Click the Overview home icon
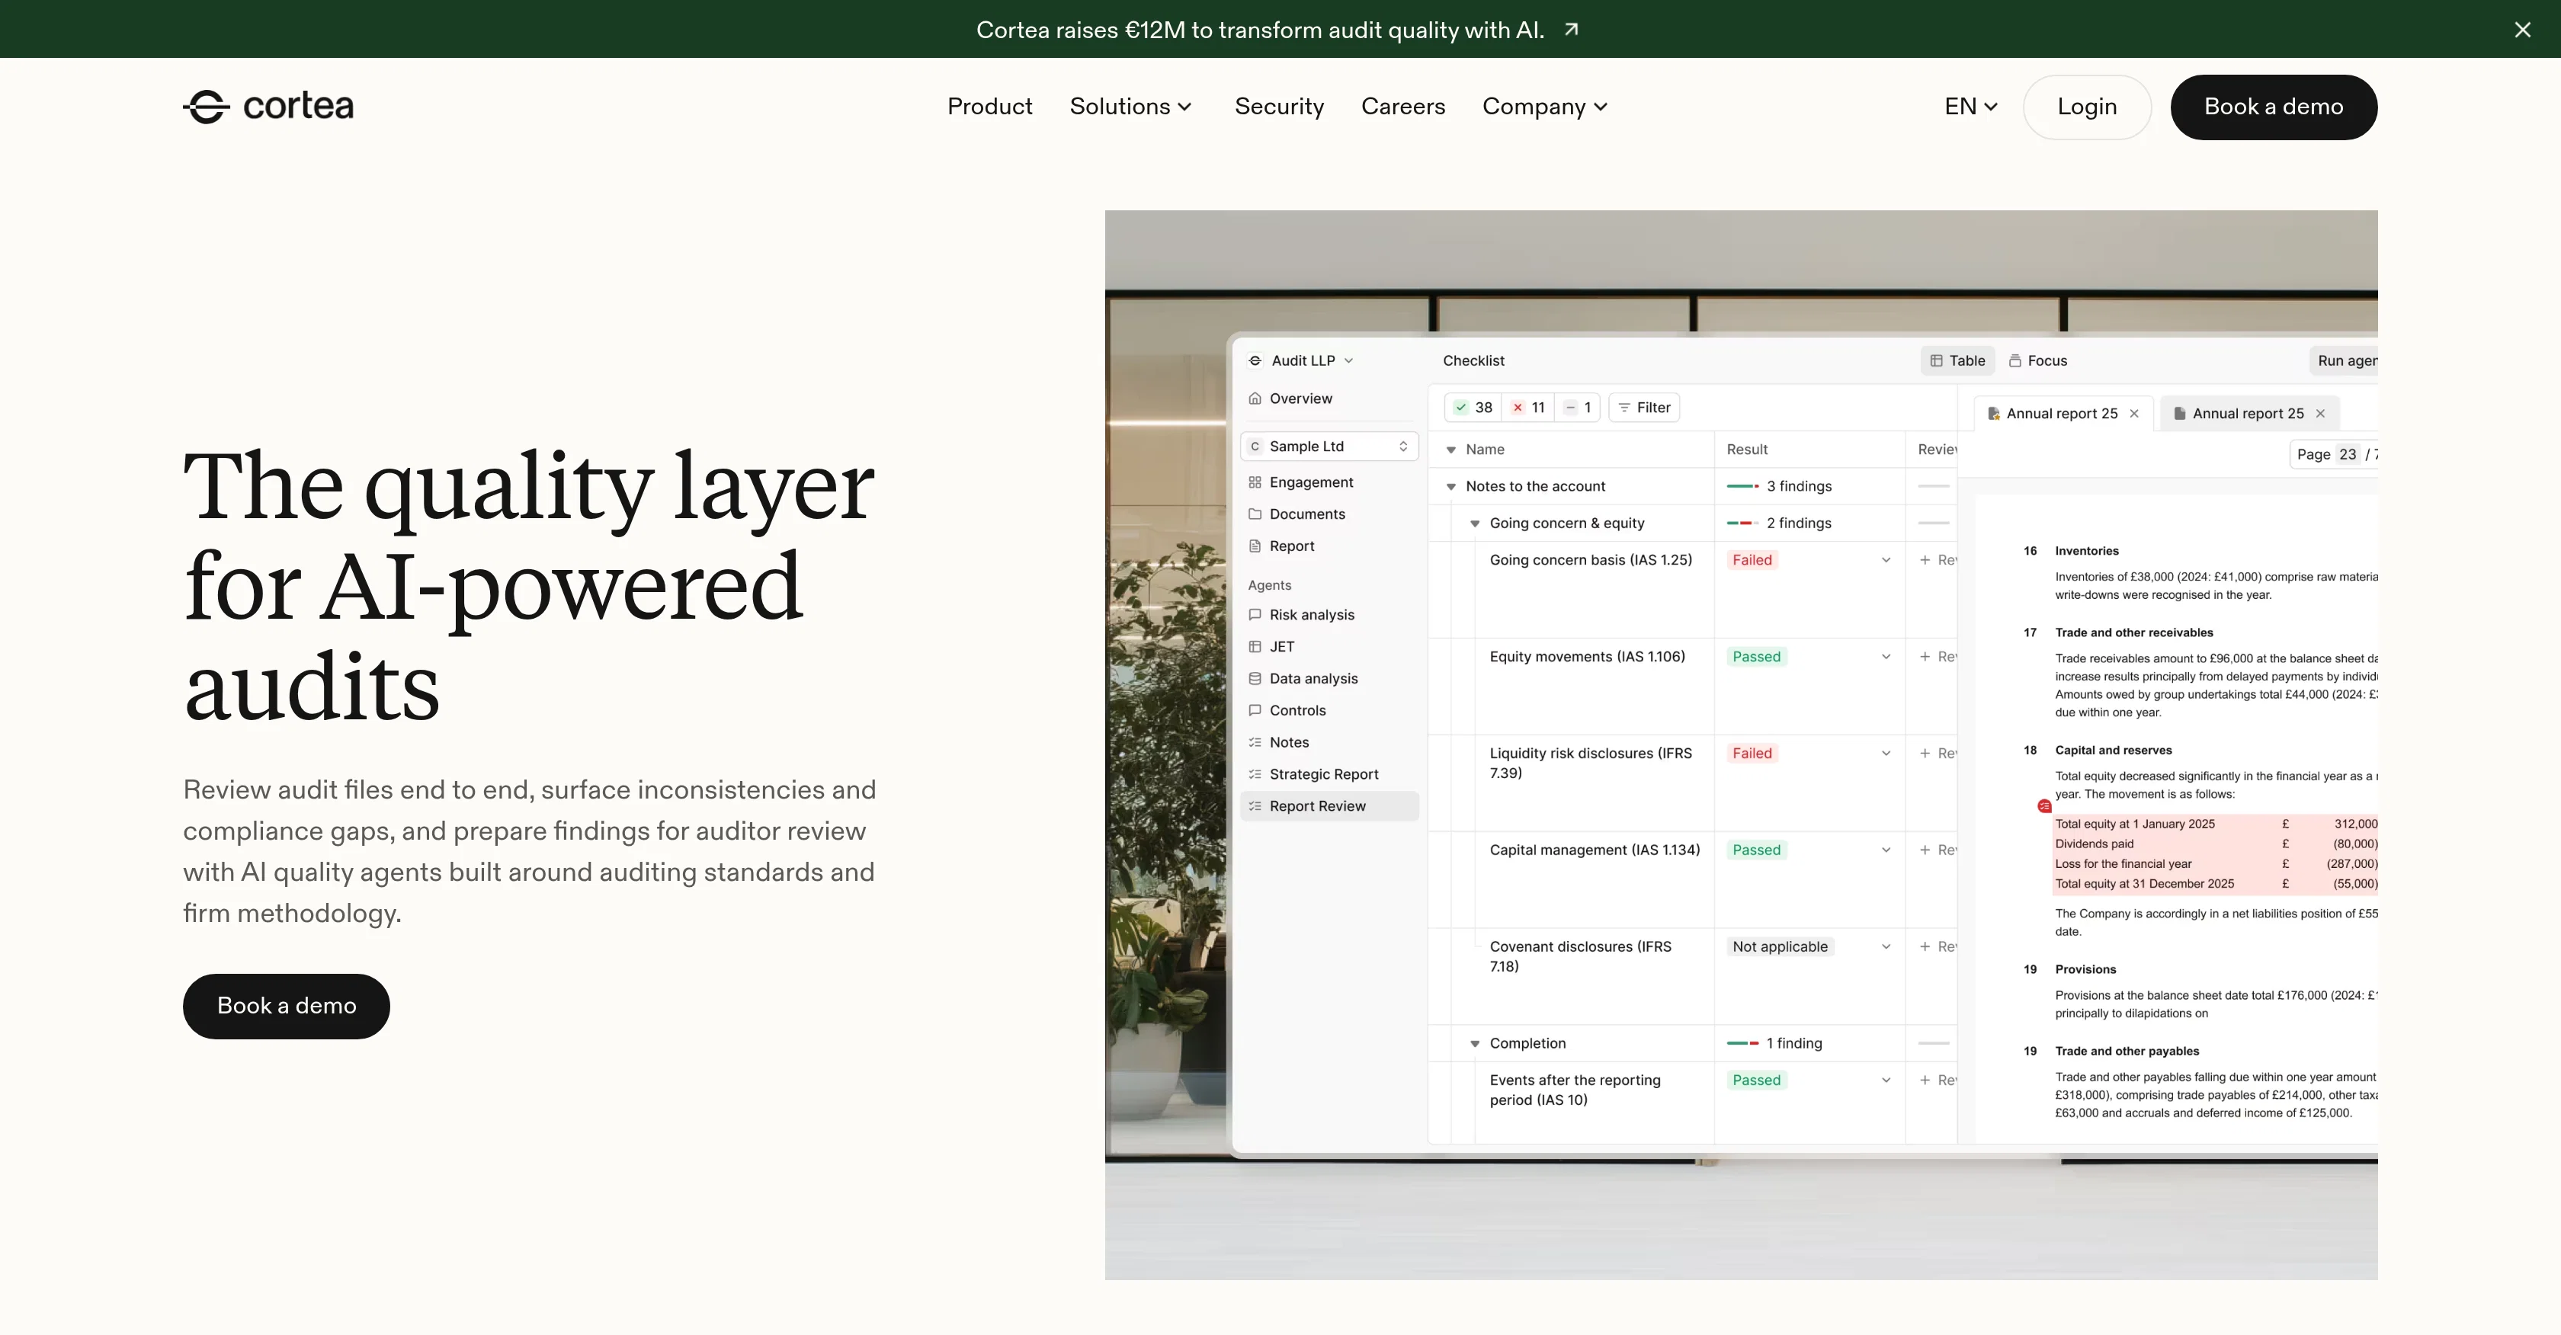This screenshot has width=2561, height=1335. pyautogui.click(x=1255, y=399)
